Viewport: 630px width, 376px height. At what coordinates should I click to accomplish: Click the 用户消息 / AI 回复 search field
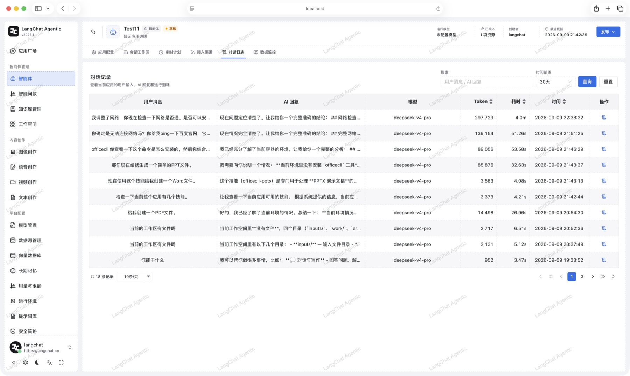point(486,81)
